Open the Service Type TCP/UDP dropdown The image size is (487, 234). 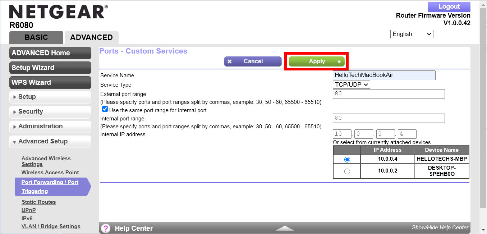352,85
